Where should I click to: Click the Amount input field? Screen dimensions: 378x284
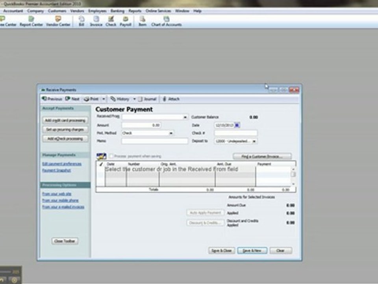point(141,125)
